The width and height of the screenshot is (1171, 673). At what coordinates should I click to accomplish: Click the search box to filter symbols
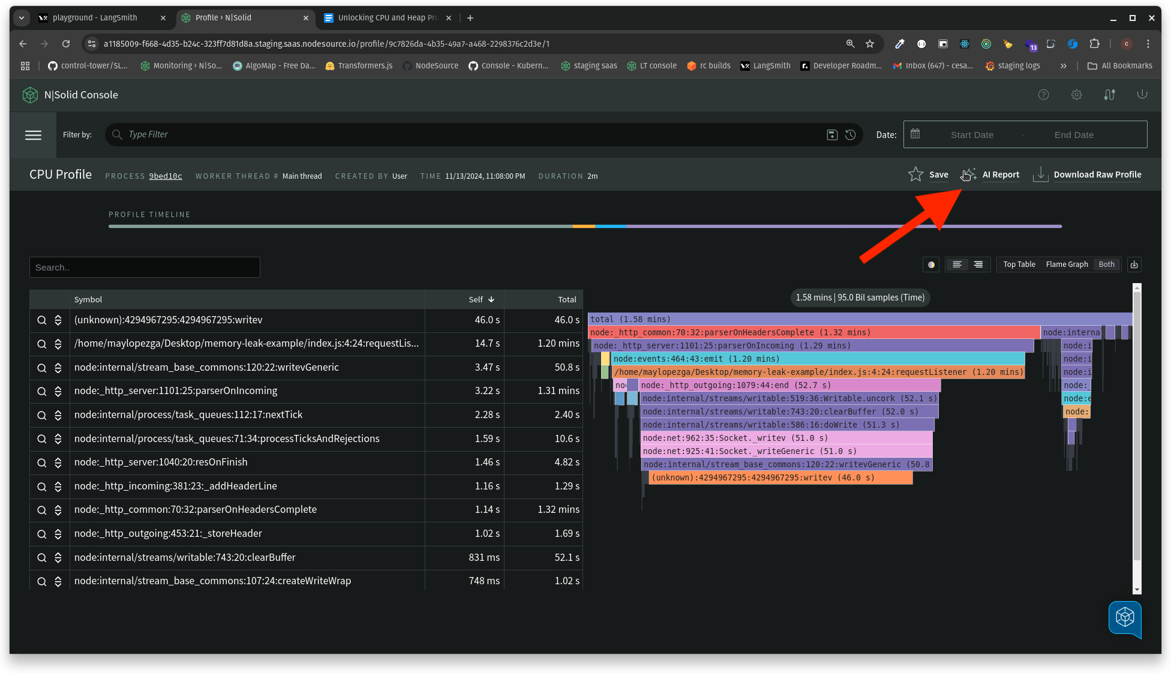pyautogui.click(x=145, y=266)
